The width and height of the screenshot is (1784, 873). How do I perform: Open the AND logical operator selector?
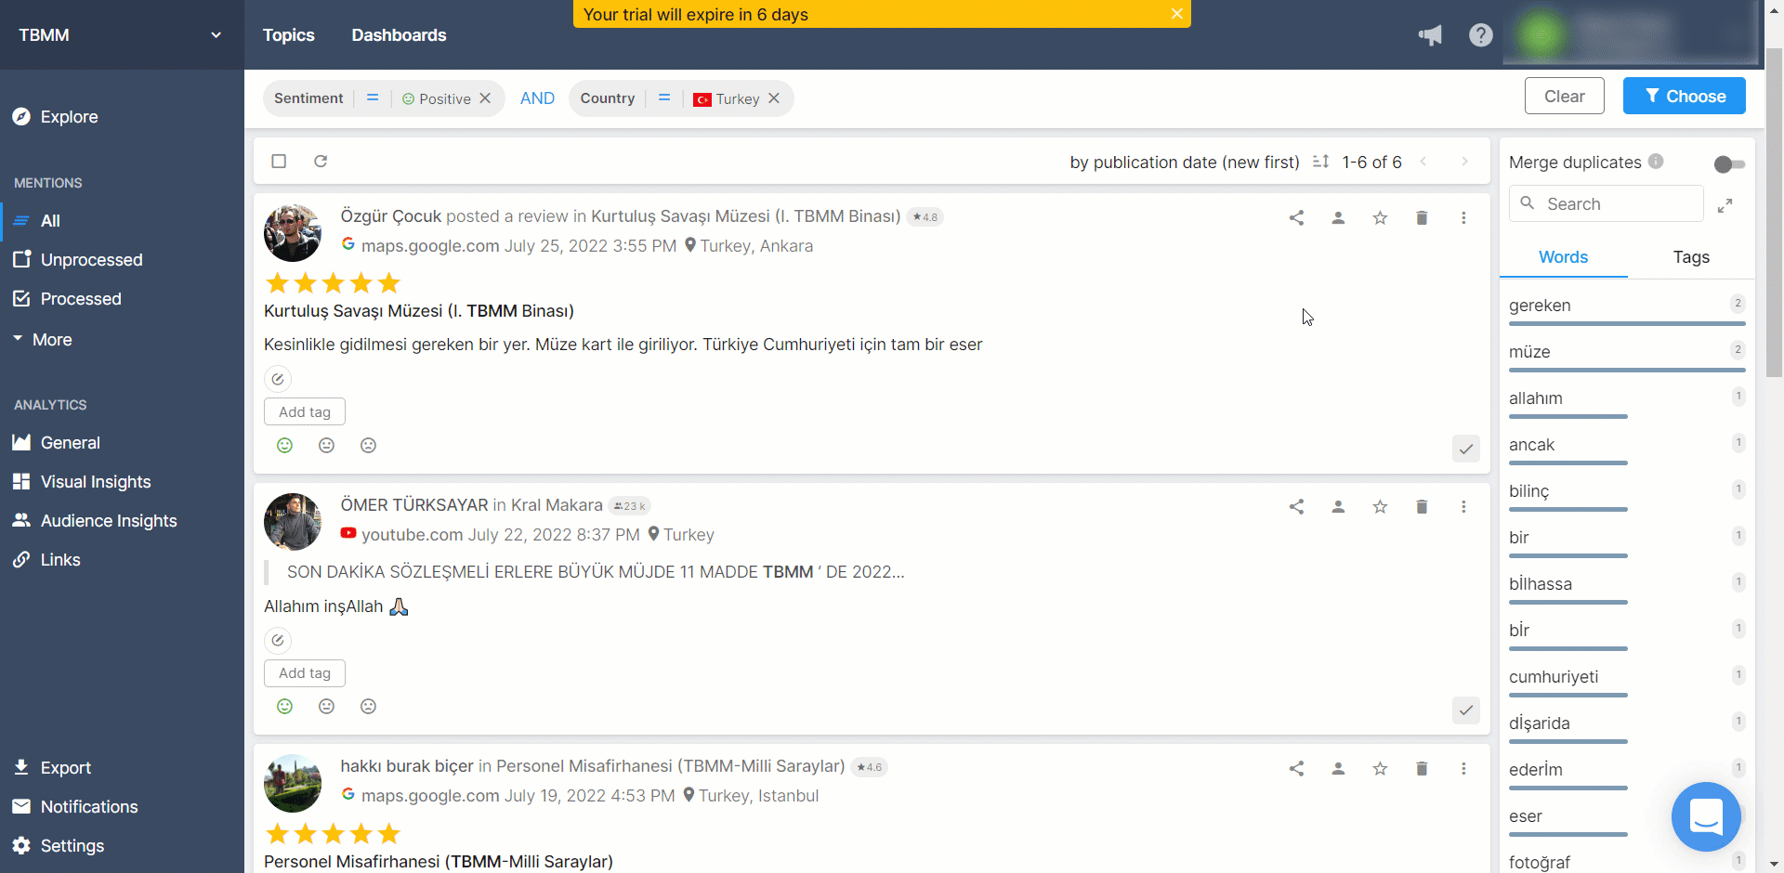(x=537, y=98)
